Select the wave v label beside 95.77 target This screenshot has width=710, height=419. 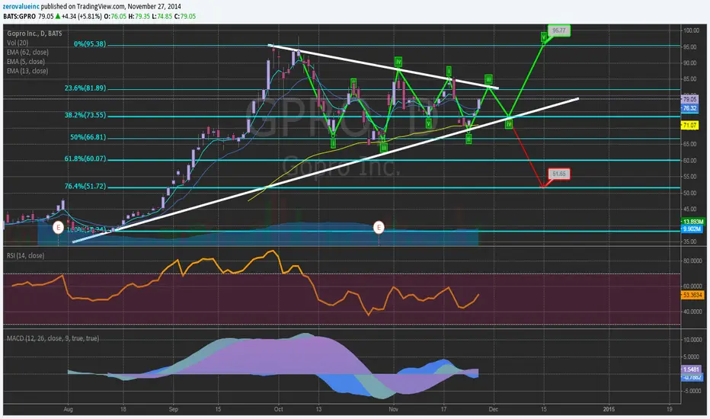click(x=544, y=37)
